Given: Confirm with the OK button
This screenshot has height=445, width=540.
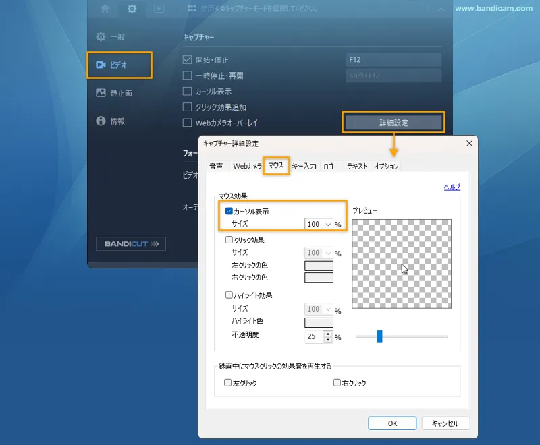Looking at the screenshot, I should click(392, 423).
